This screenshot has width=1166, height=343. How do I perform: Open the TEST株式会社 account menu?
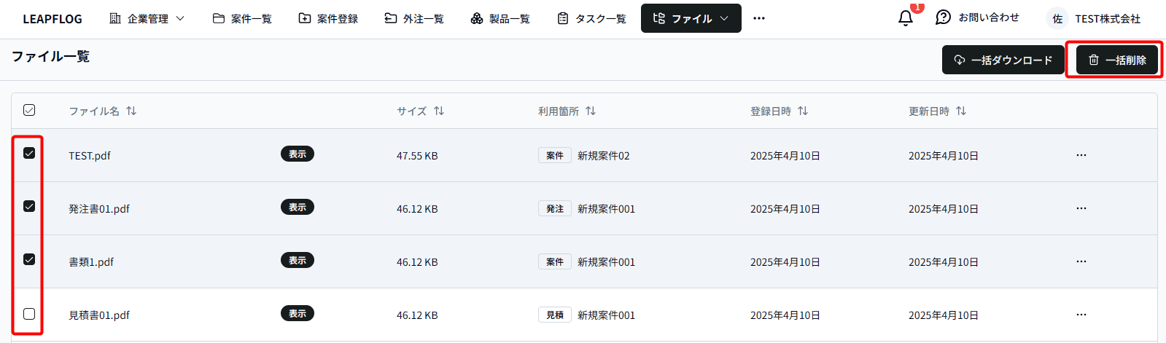1094,19
